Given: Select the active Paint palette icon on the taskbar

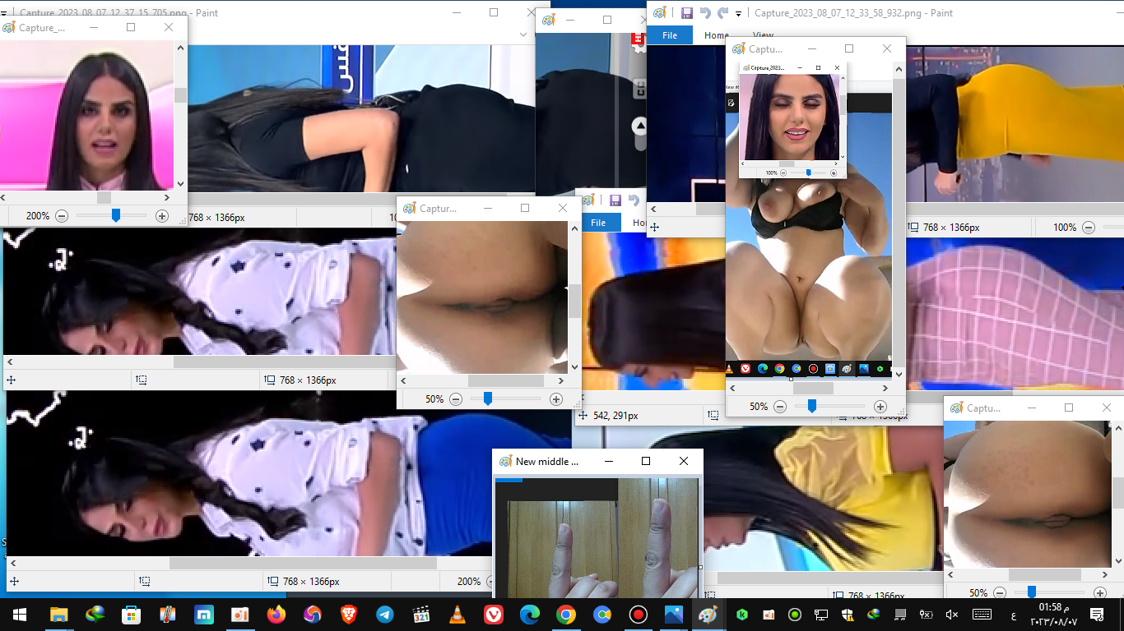Looking at the screenshot, I should coord(708,614).
